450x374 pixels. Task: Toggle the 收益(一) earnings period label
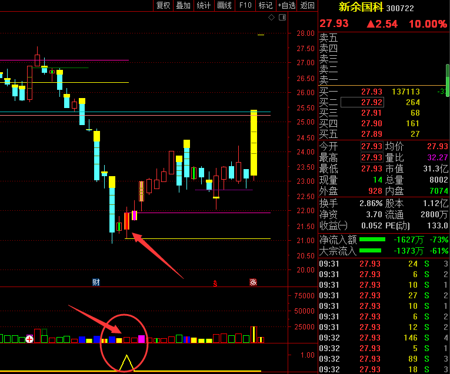(333, 225)
